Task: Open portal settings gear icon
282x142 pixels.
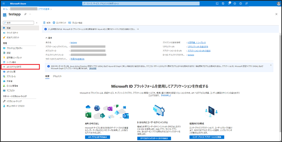Action: point(235,3)
